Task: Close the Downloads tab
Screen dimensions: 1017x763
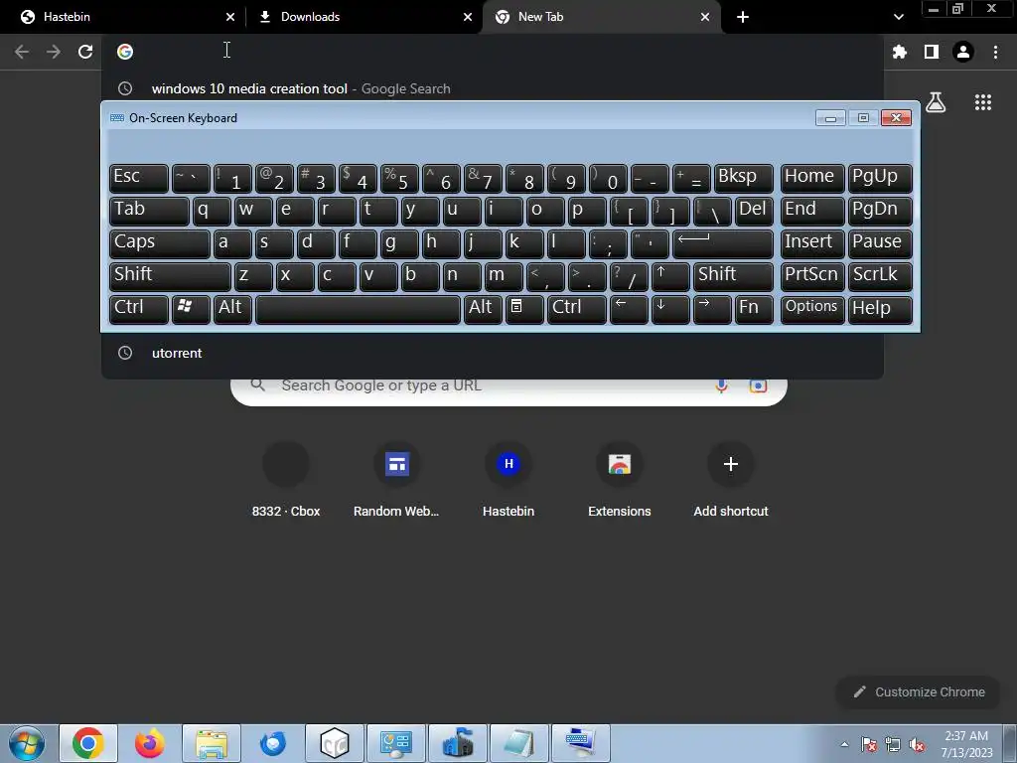Action: pos(468,17)
